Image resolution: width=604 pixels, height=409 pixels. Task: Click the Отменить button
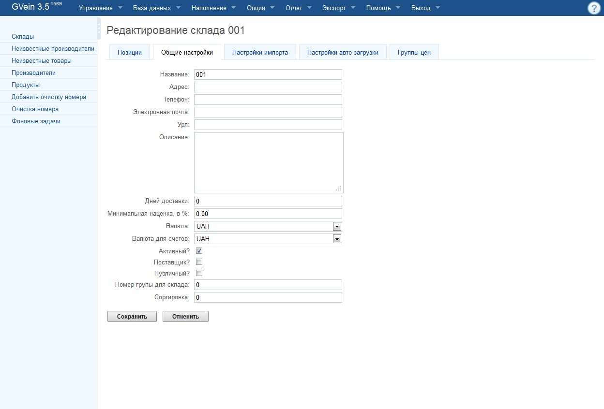(x=185, y=317)
